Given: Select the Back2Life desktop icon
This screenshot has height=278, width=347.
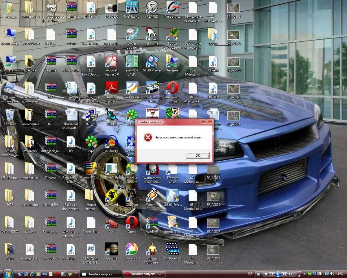Looking at the screenshot, I should coord(112,171).
